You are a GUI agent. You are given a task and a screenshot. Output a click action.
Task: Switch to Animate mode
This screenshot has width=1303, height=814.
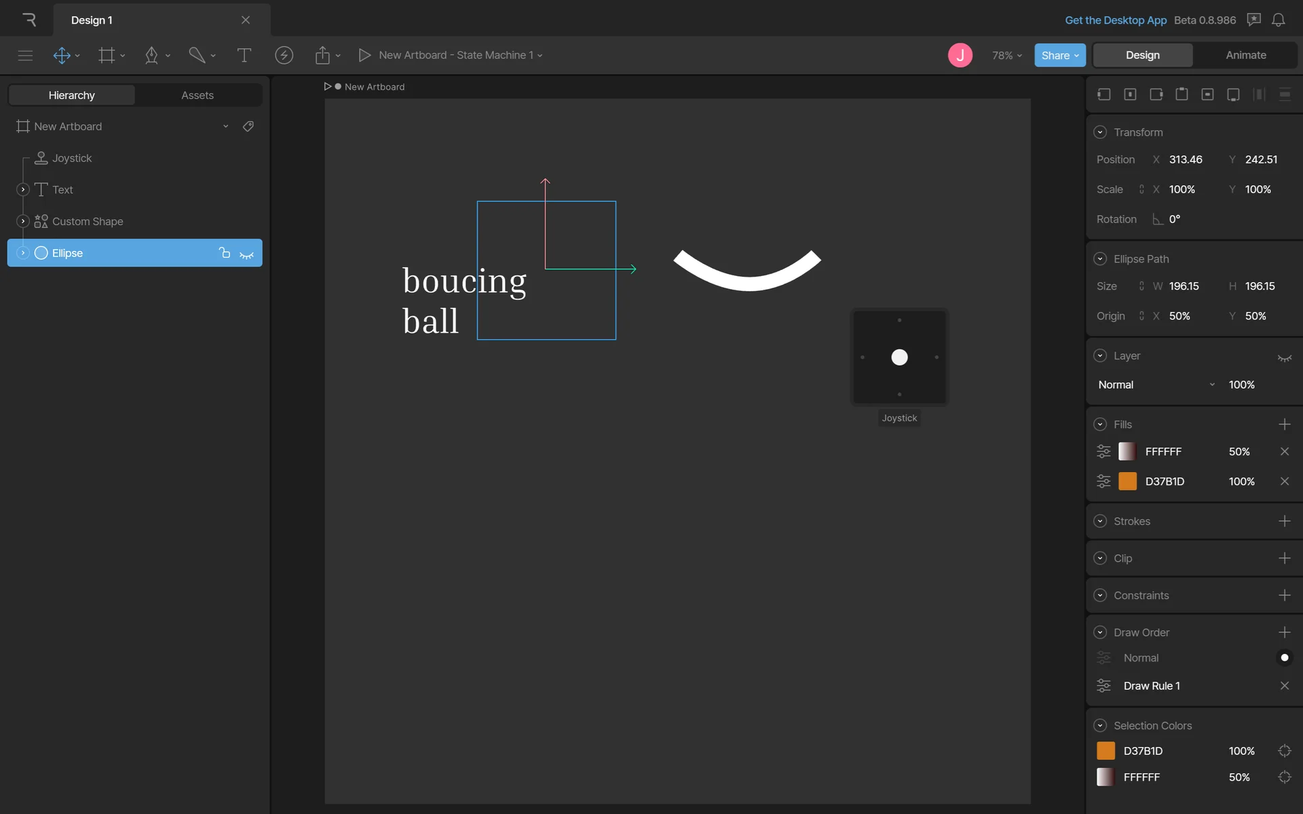(1245, 55)
